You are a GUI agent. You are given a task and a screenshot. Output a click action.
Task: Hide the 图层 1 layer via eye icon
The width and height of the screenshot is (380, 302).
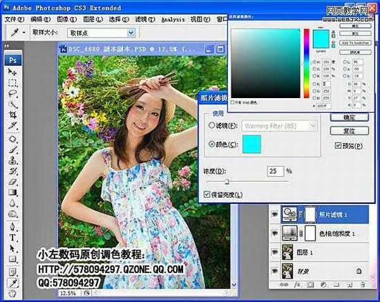pos(275,252)
